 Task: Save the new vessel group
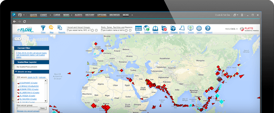tap(42, 108)
